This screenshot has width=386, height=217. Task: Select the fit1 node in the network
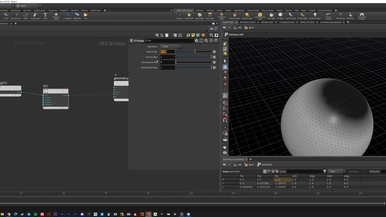click(55, 98)
